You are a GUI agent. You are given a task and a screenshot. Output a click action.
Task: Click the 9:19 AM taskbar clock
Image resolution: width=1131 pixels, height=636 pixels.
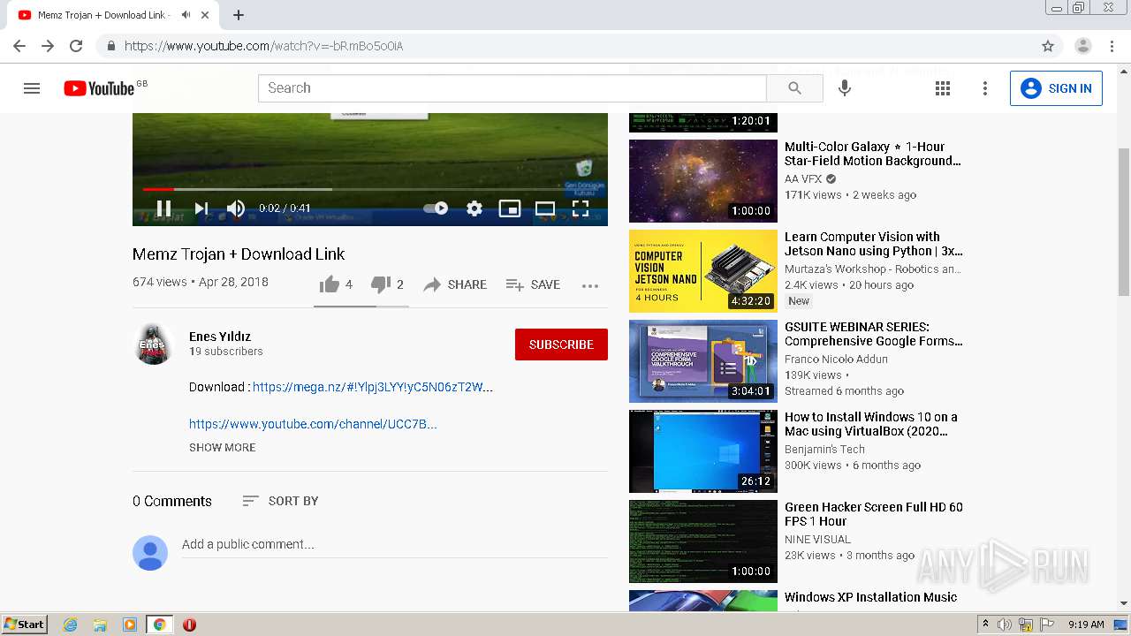tap(1086, 625)
